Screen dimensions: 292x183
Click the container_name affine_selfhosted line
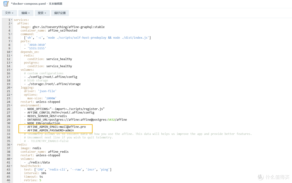49,31
